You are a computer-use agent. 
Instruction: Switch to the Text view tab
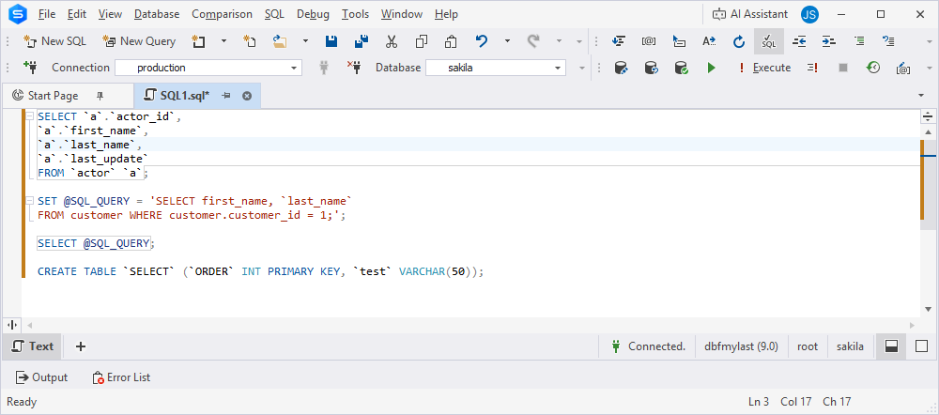(33, 346)
